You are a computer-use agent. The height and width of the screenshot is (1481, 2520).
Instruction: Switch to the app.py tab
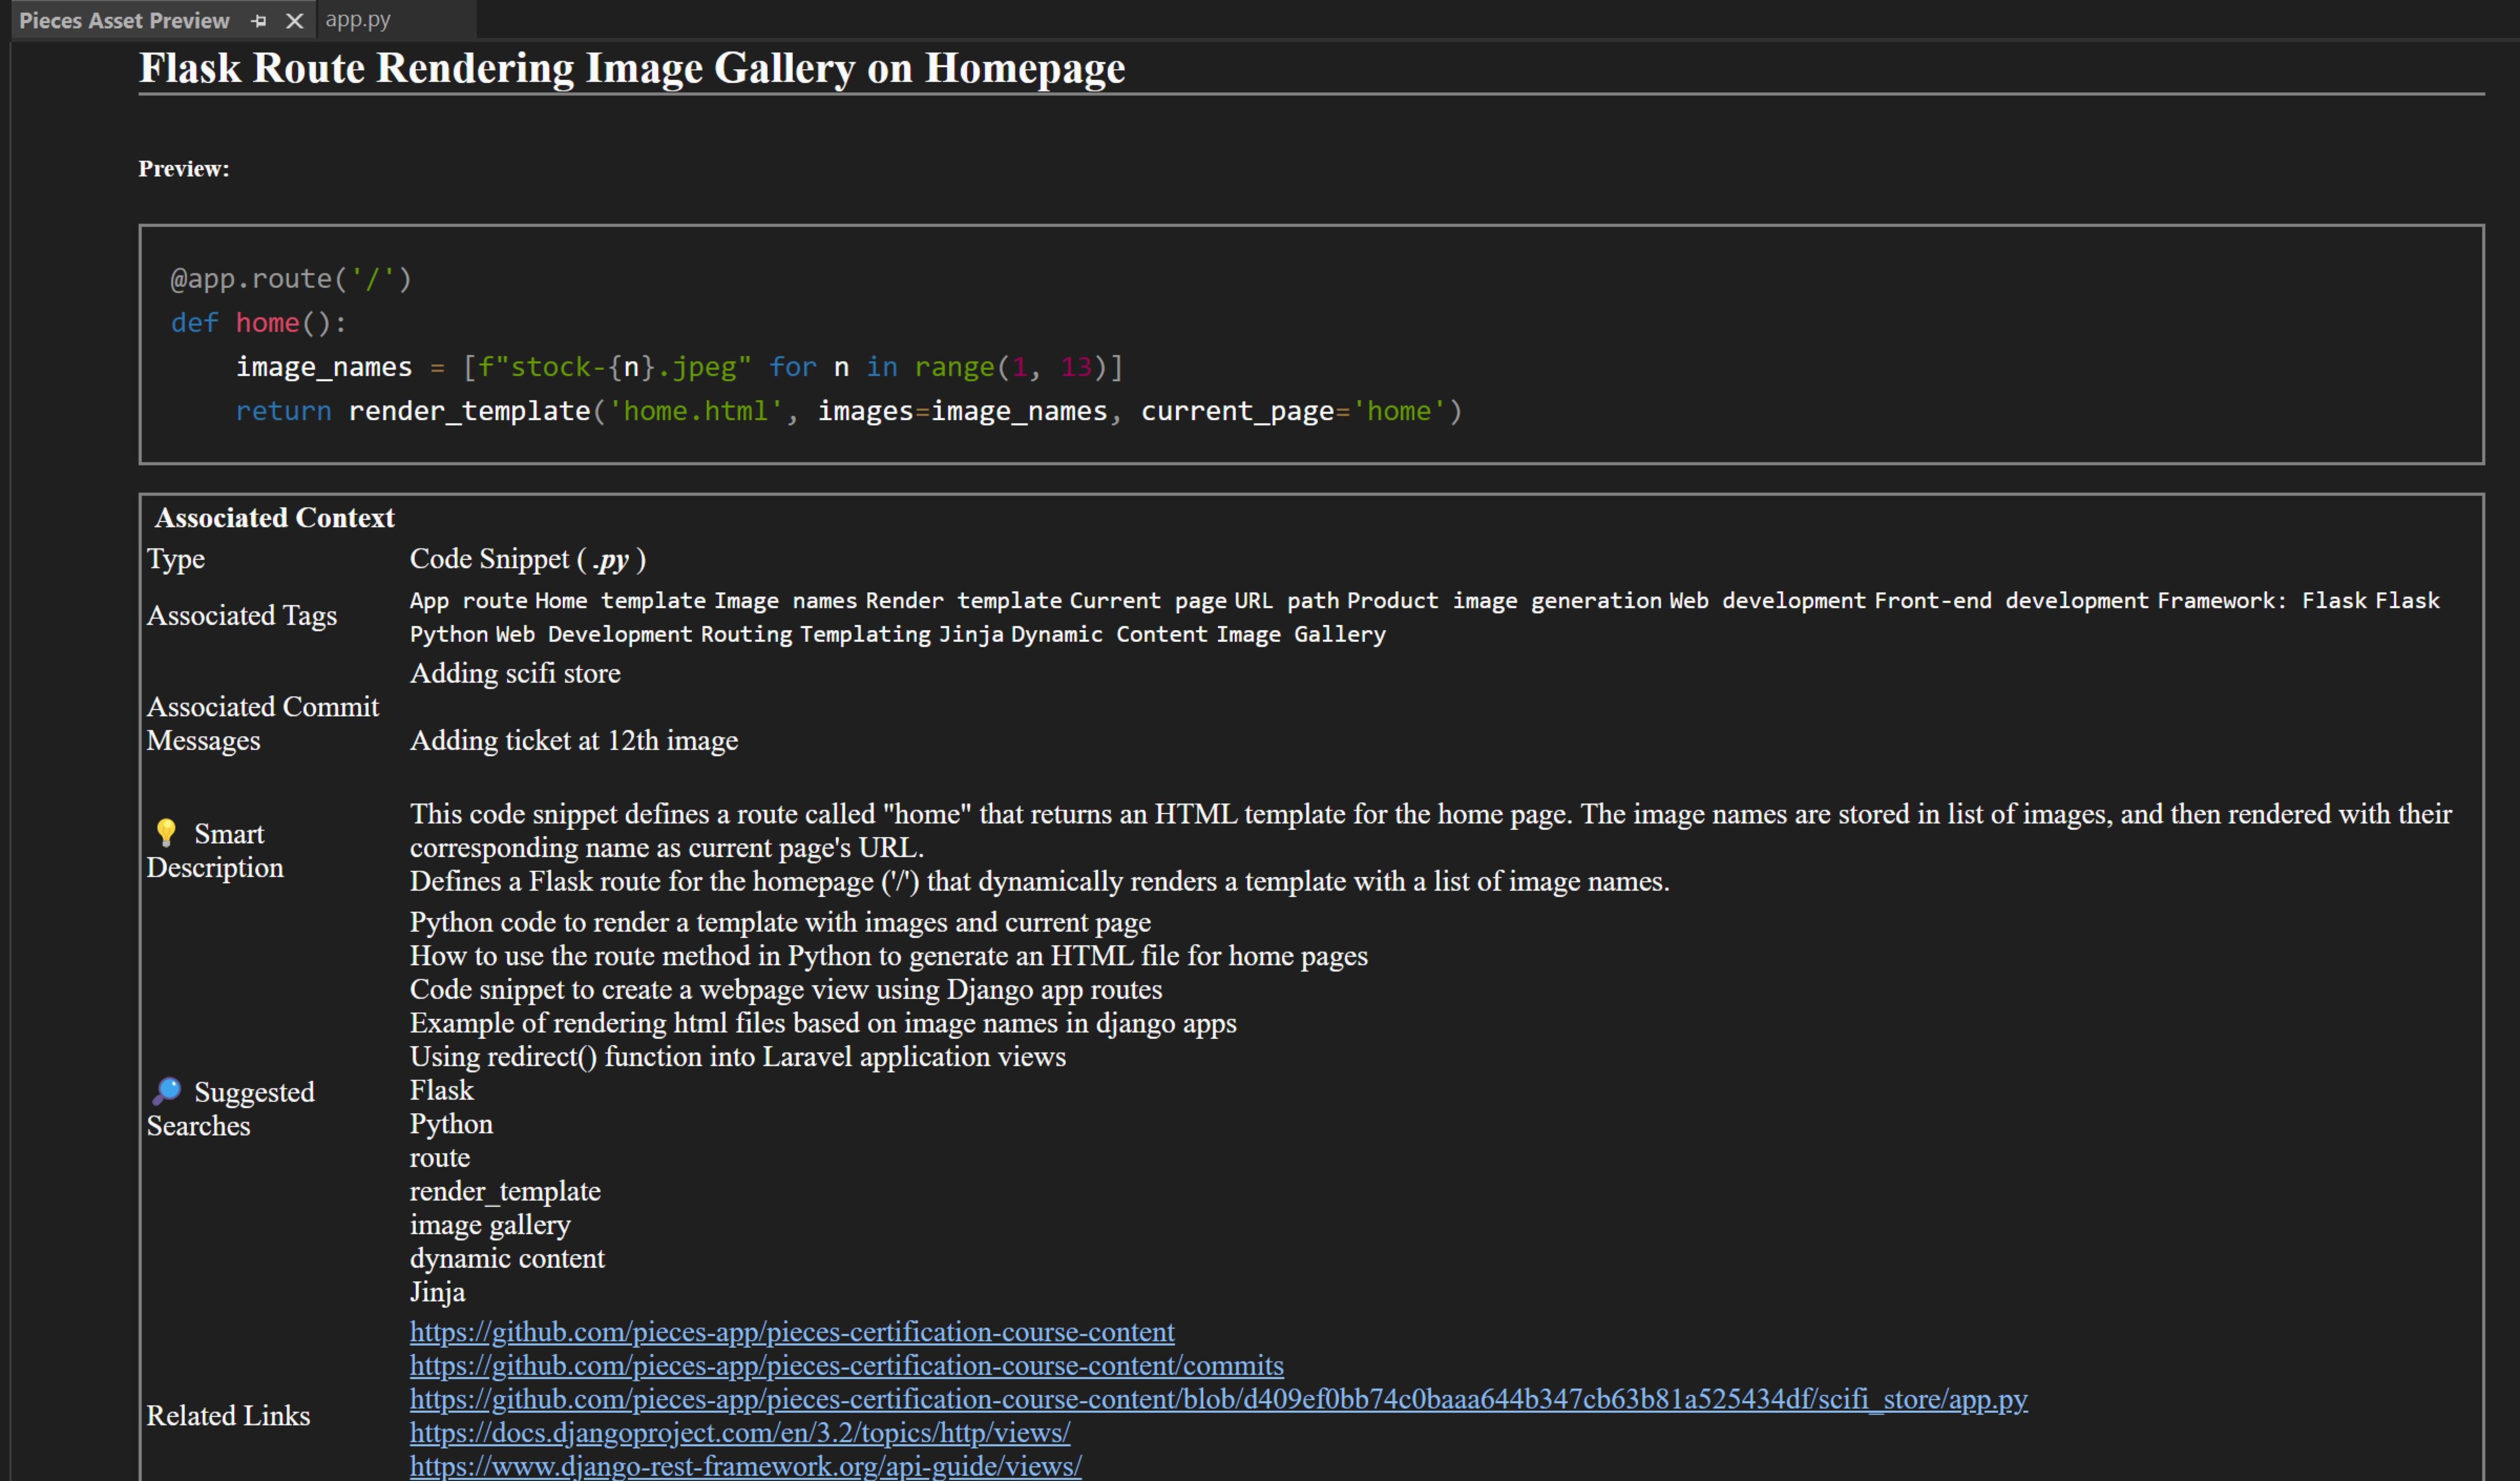pos(358,19)
